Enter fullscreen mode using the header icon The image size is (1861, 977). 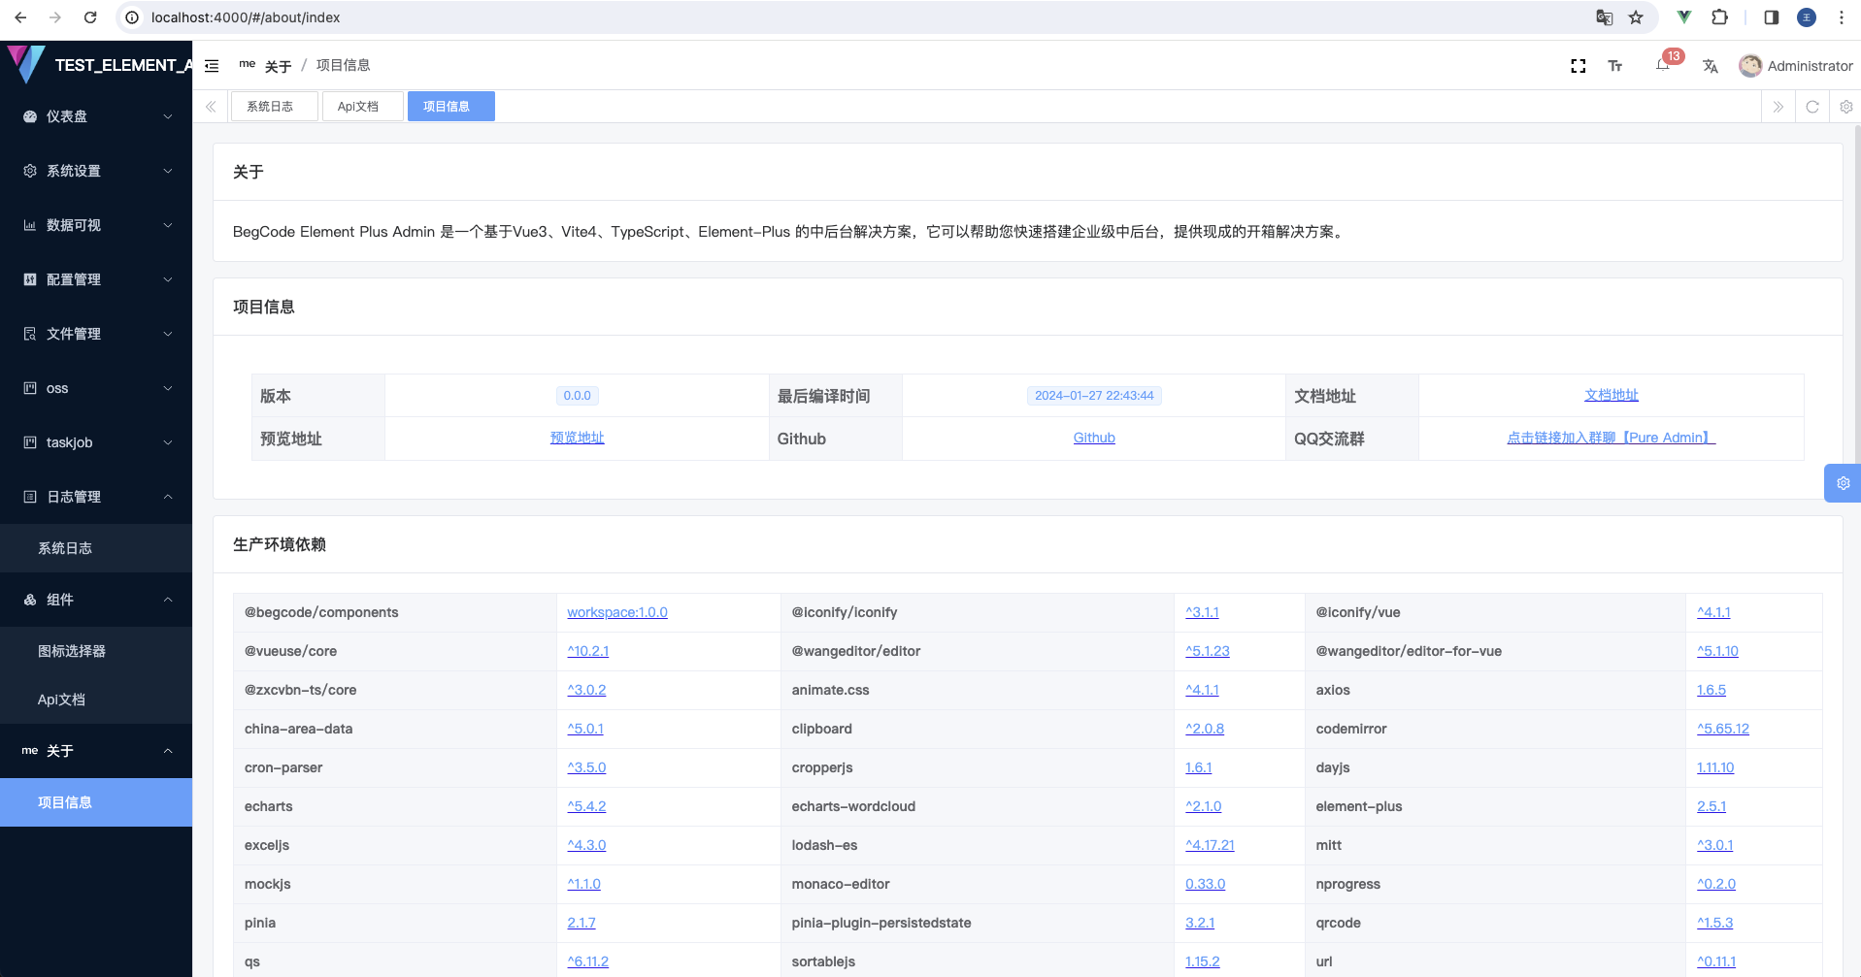tap(1578, 66)
